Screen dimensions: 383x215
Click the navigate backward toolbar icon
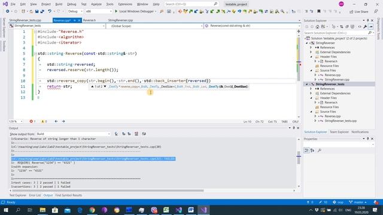tap(8, 11)
